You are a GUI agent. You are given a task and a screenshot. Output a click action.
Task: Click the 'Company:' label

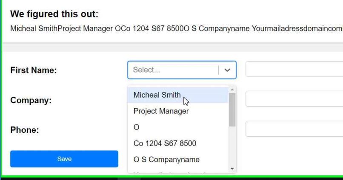tap(31, 100)
